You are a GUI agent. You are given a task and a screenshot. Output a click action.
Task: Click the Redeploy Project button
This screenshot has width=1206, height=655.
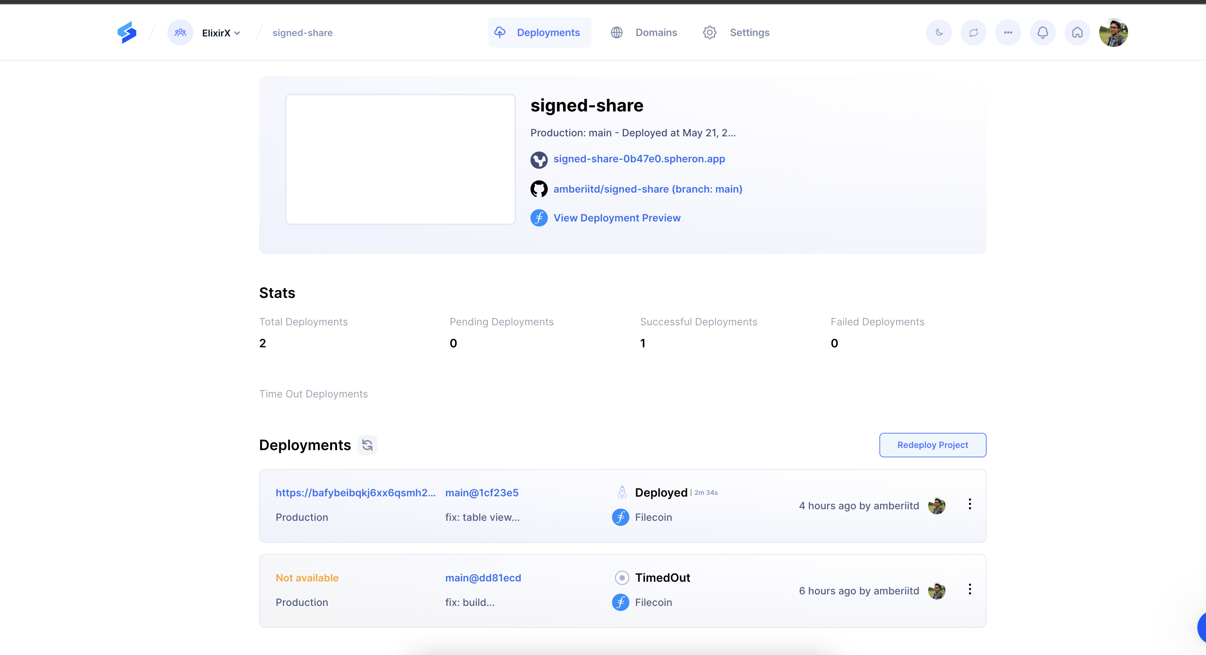pyautogui.click(x=932, y=445)
